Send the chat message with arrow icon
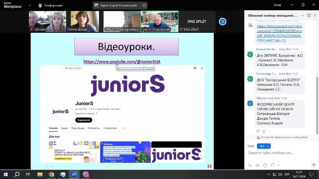Viewport: 319px width, 179px height. pos(313,166)
